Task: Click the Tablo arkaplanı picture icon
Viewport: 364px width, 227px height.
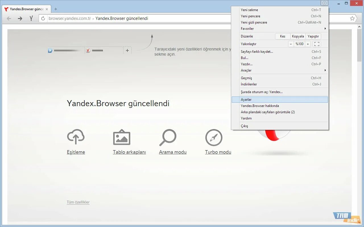Action: (x=122, y=137)
